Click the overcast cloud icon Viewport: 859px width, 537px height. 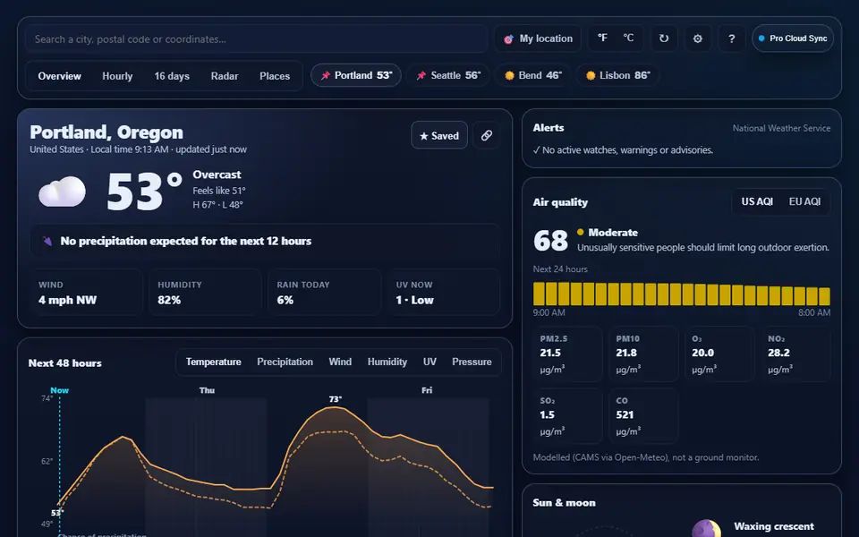click(x=62, y=192)
